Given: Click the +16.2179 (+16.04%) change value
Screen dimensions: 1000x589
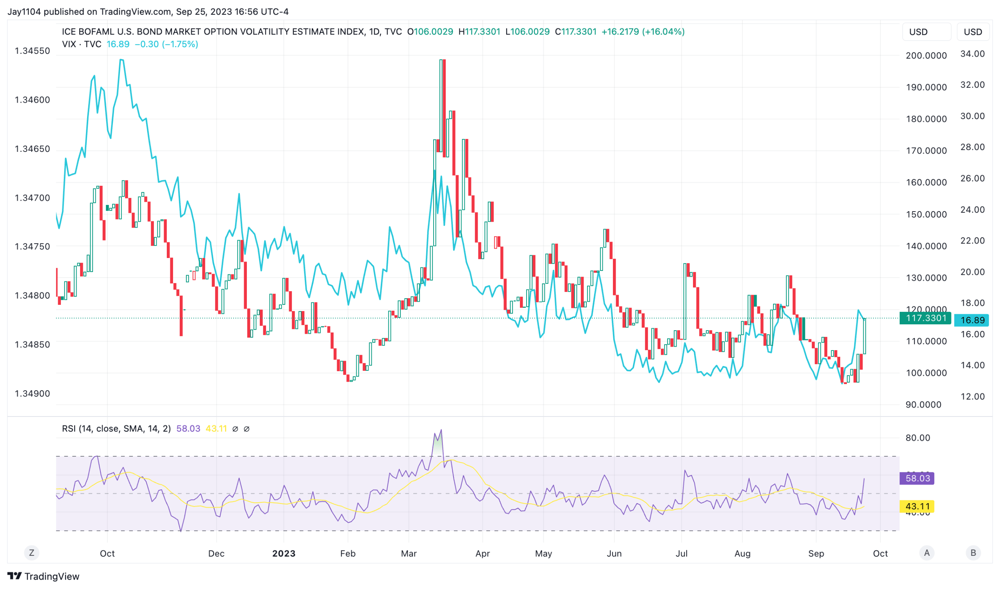Looking at the screenshot, I should click(643, 31).
